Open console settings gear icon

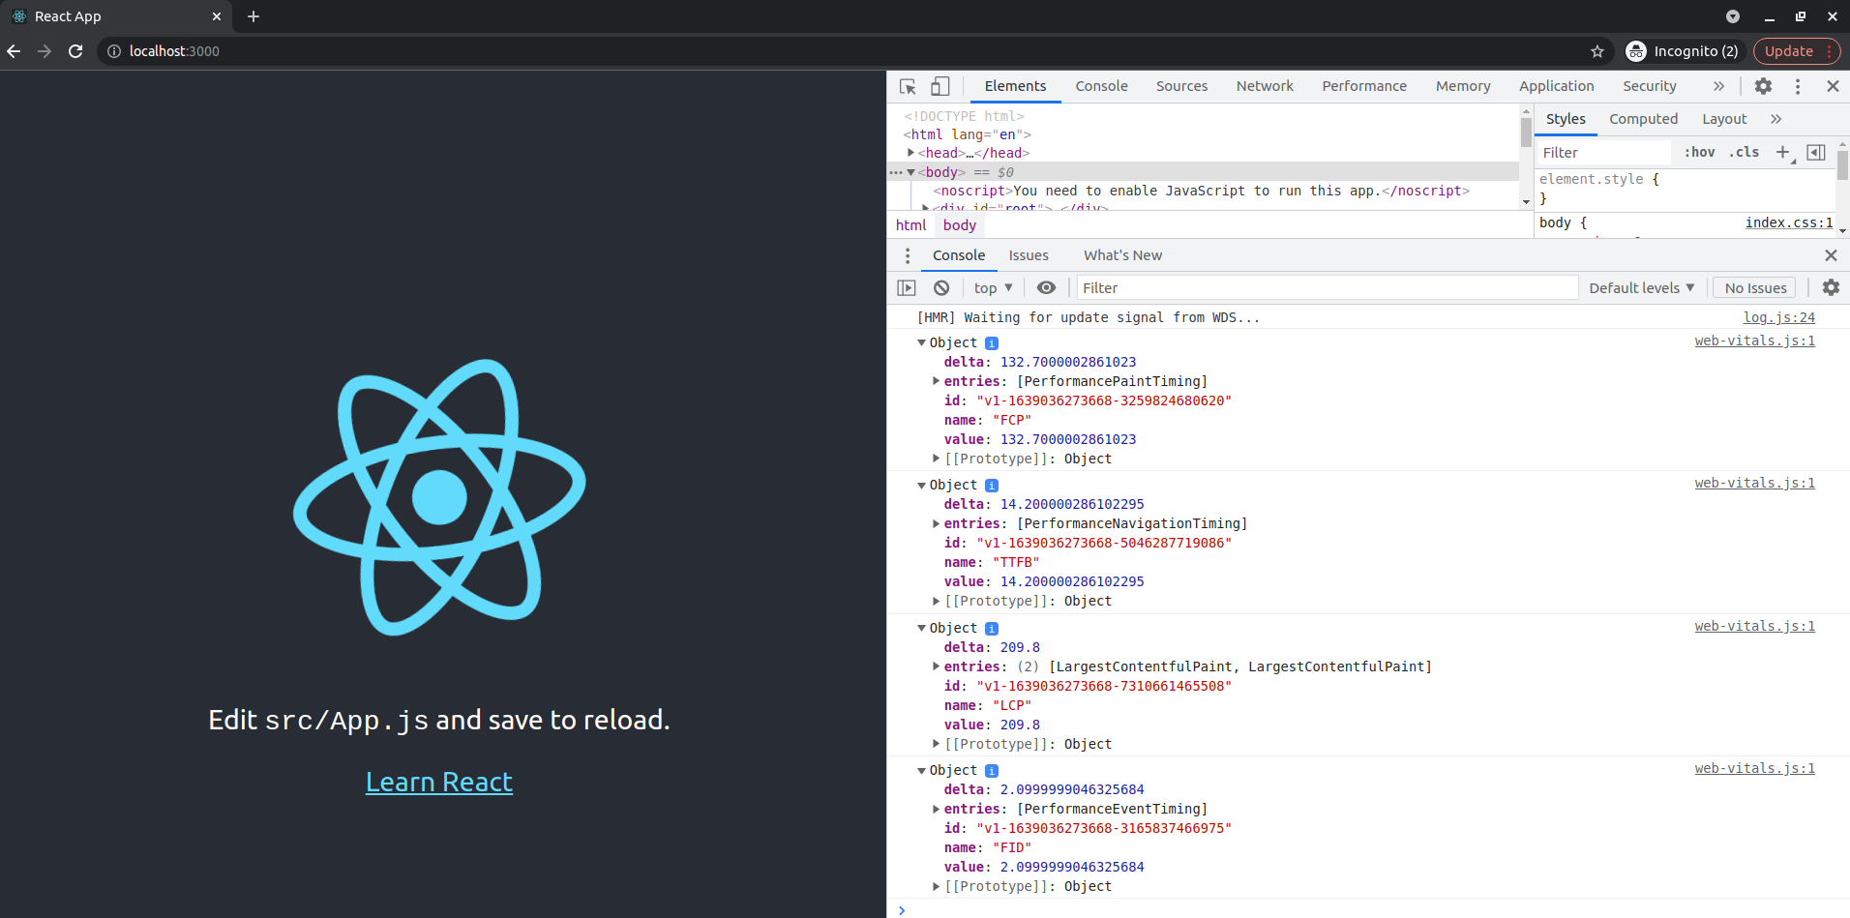click(x=1831, y=287)
